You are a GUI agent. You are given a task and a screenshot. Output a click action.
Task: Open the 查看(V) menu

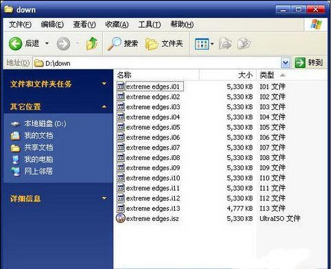coord(84,24)
